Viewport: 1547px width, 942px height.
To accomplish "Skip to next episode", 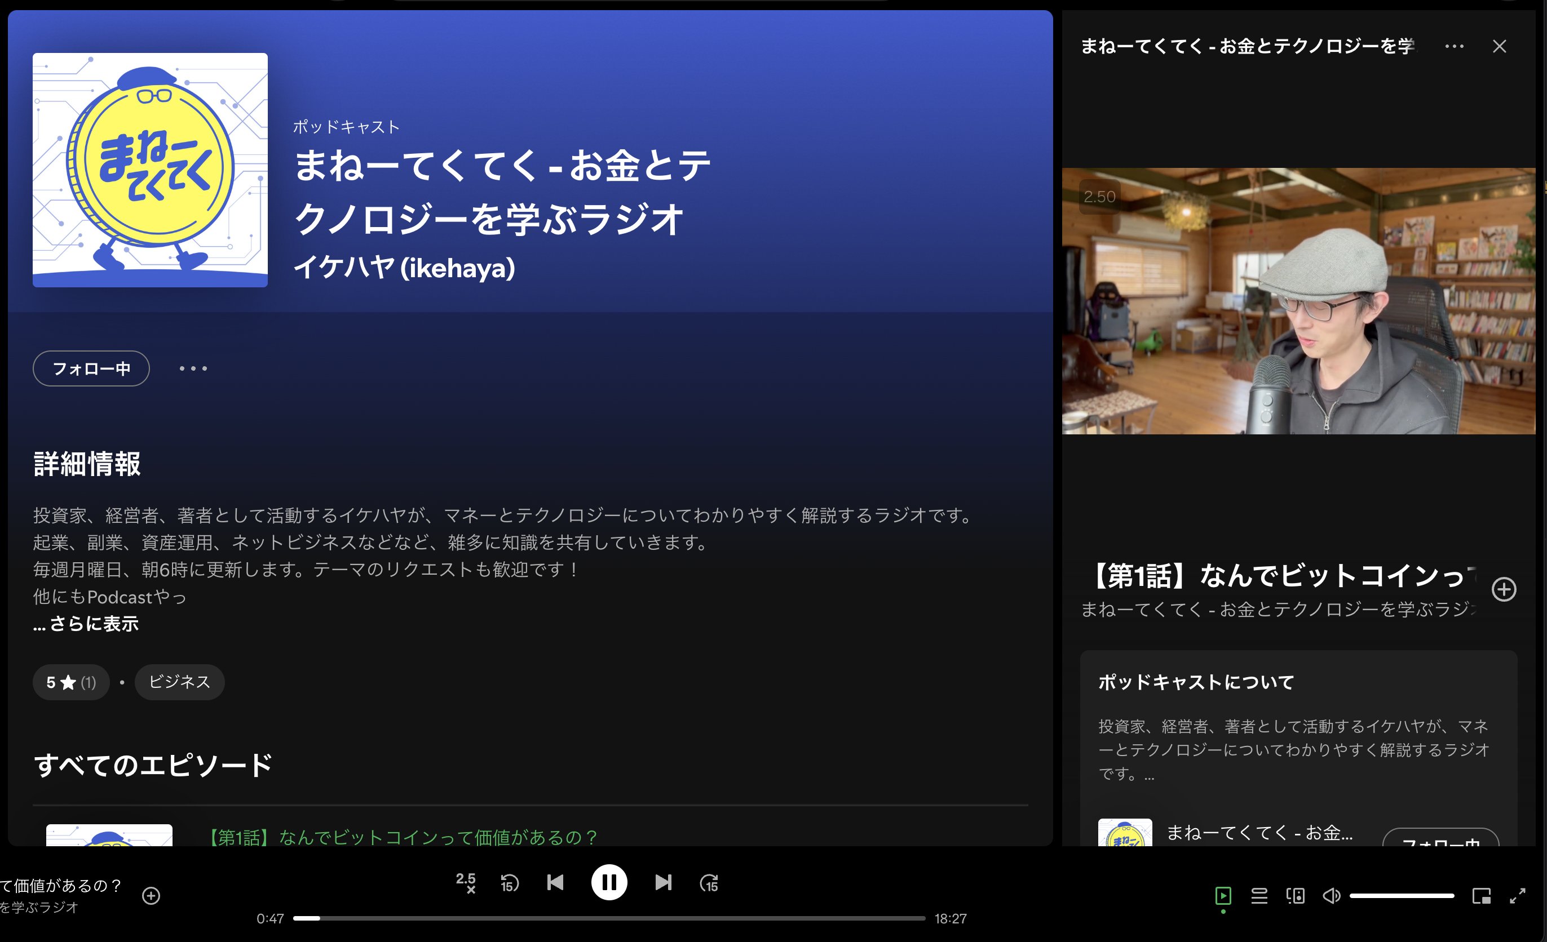I will pos(663,882).
